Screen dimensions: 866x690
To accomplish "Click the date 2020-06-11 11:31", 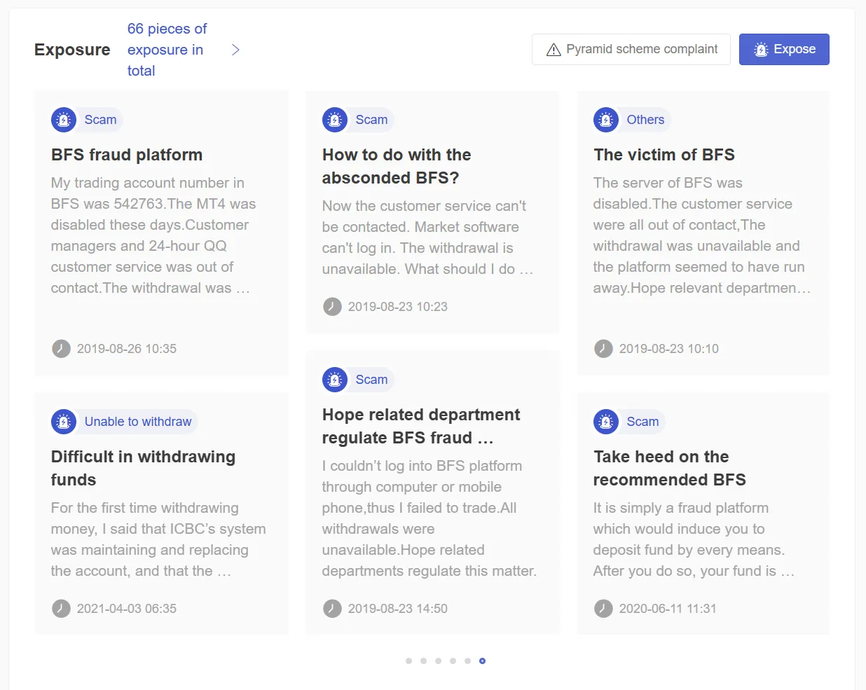I will pos(668,609).
